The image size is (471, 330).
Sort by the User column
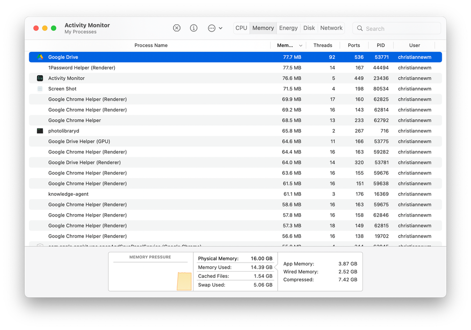[414, 45]
